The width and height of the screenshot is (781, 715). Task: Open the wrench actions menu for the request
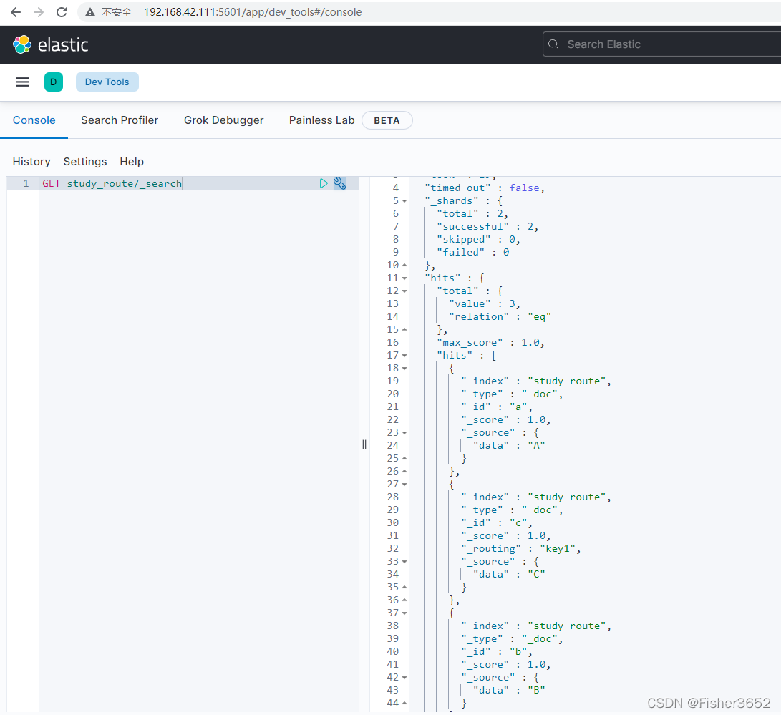coord(340,183)
